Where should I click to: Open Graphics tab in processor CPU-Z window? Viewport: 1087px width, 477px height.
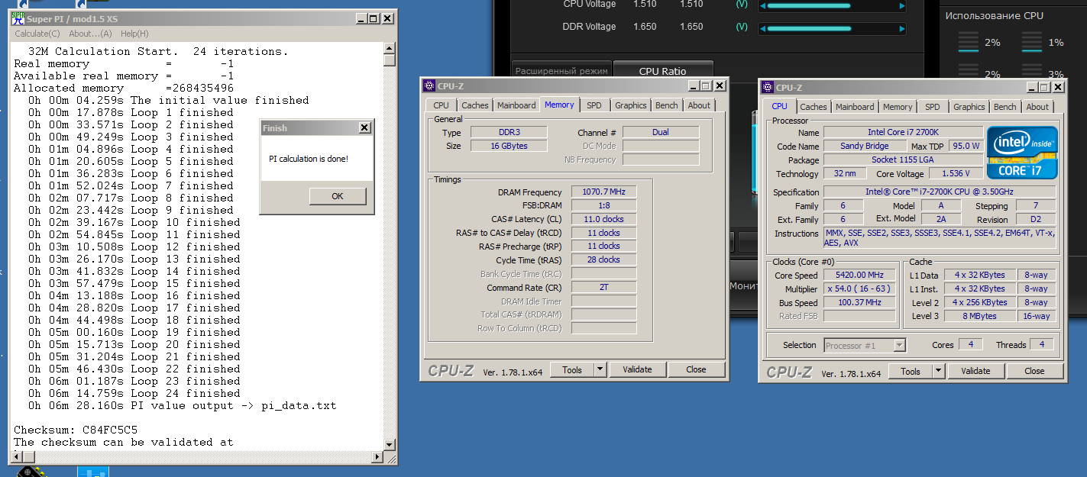pyautogui.click(x=969, y=107)
